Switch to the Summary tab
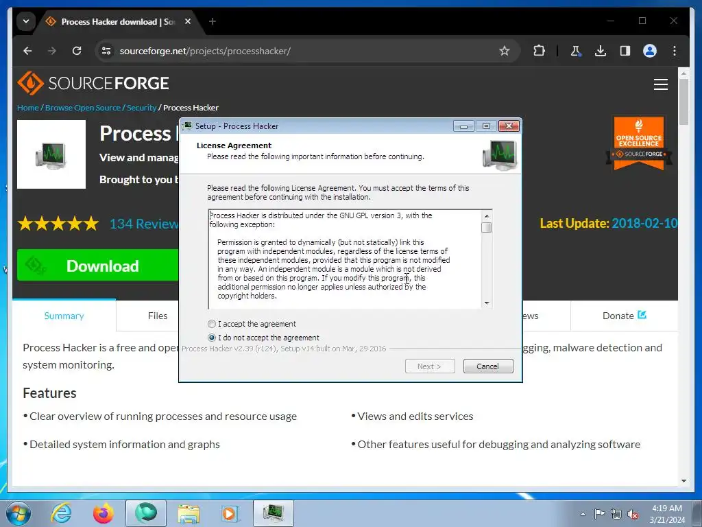 pos(64,316)
